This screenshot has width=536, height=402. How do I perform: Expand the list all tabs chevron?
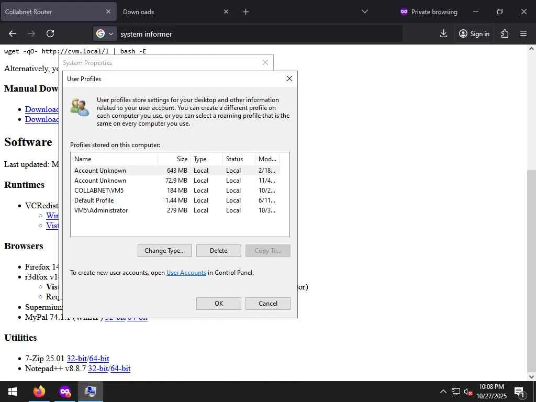coord(365,12)
